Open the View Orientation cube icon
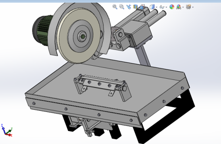The height and width of the screenshot is (144, 221). pos(142,7)
